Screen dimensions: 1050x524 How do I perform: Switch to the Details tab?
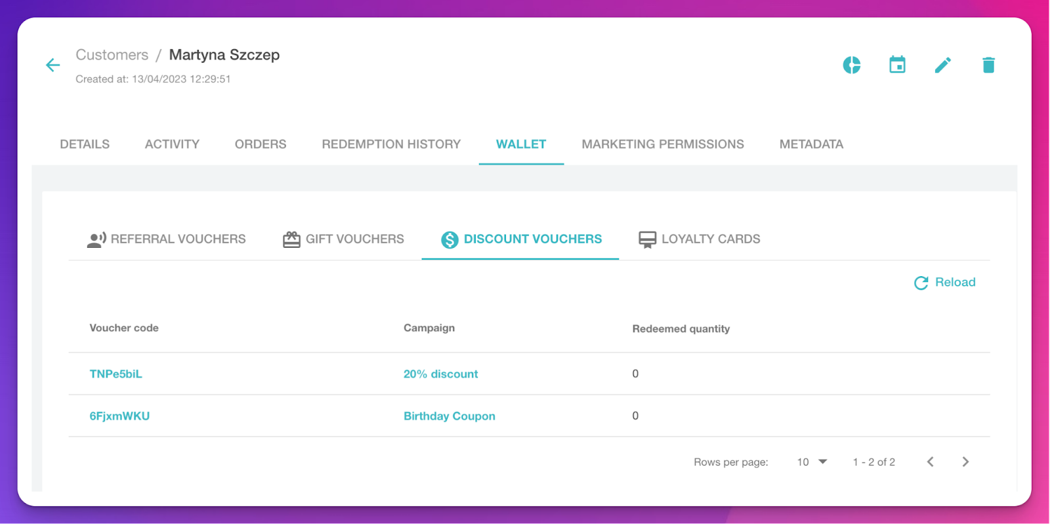coord(85,144)
